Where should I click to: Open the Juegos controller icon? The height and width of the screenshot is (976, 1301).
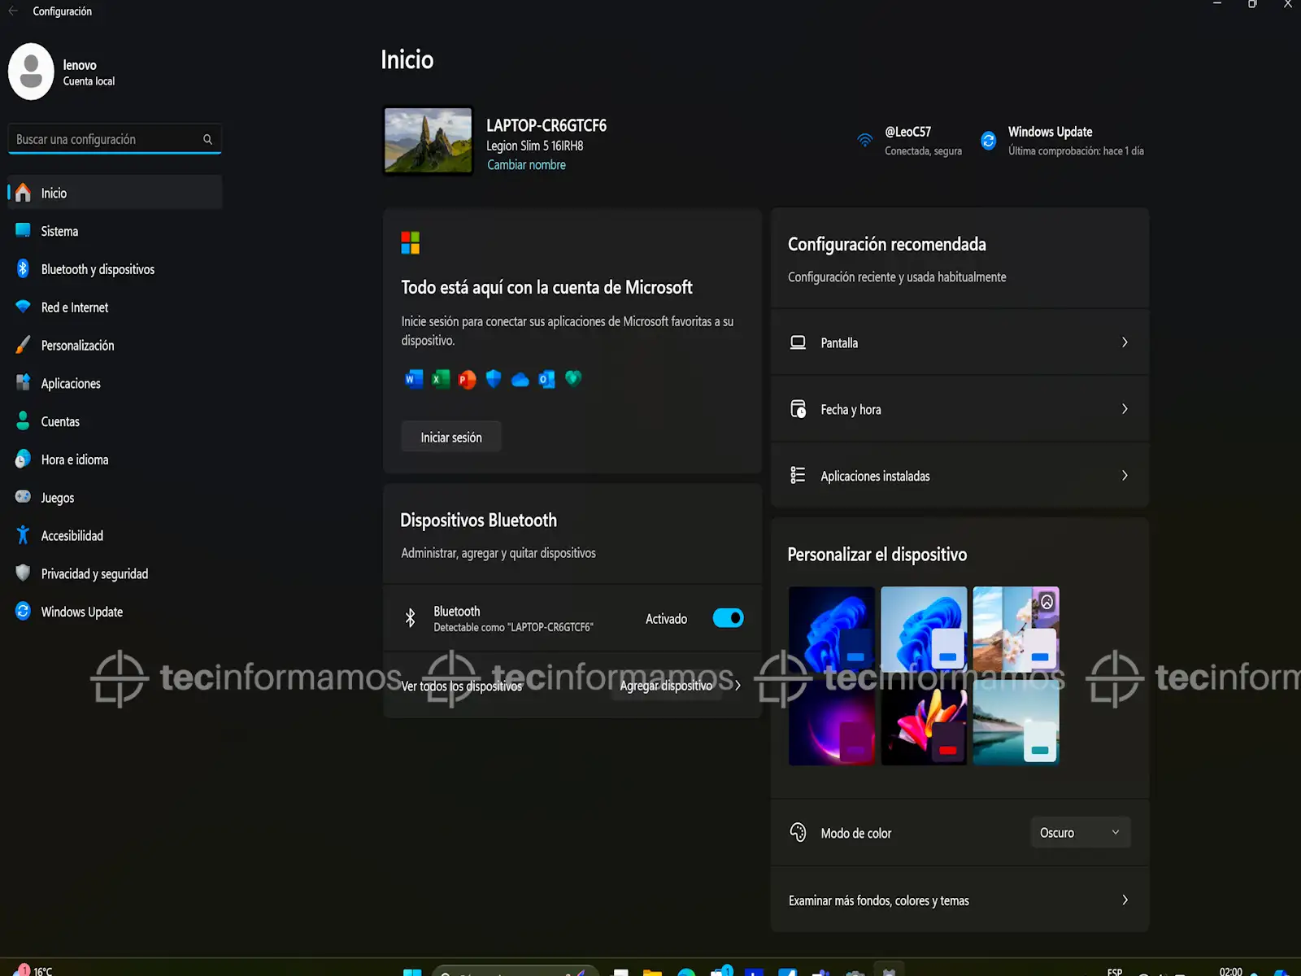(x=23, y=497)
